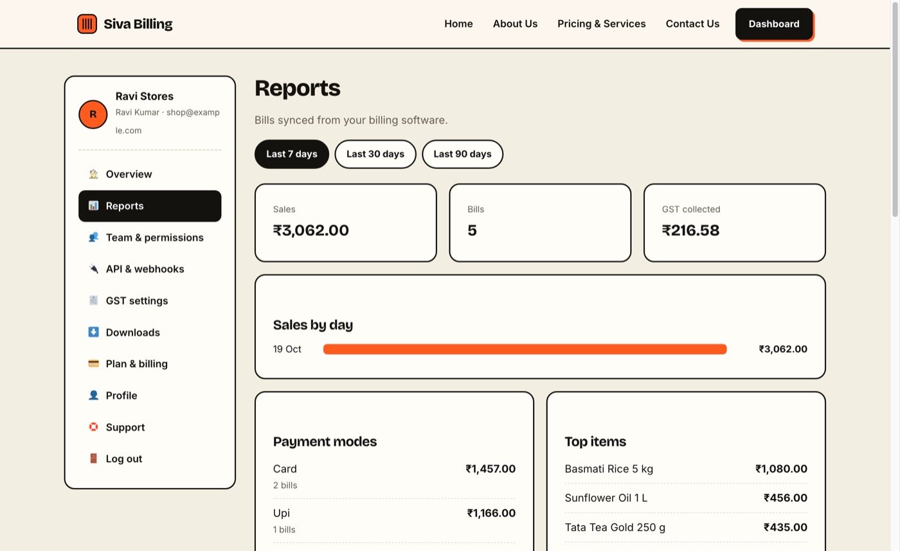The height and width of the screenshot is (551, 900).
Task: Click the orange R avatar circle
Action: [93, 114]
